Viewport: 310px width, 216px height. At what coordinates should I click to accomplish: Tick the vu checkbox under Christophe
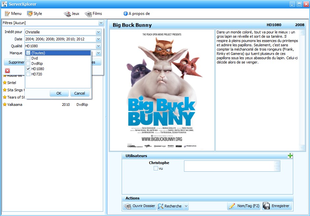point(156,168)
